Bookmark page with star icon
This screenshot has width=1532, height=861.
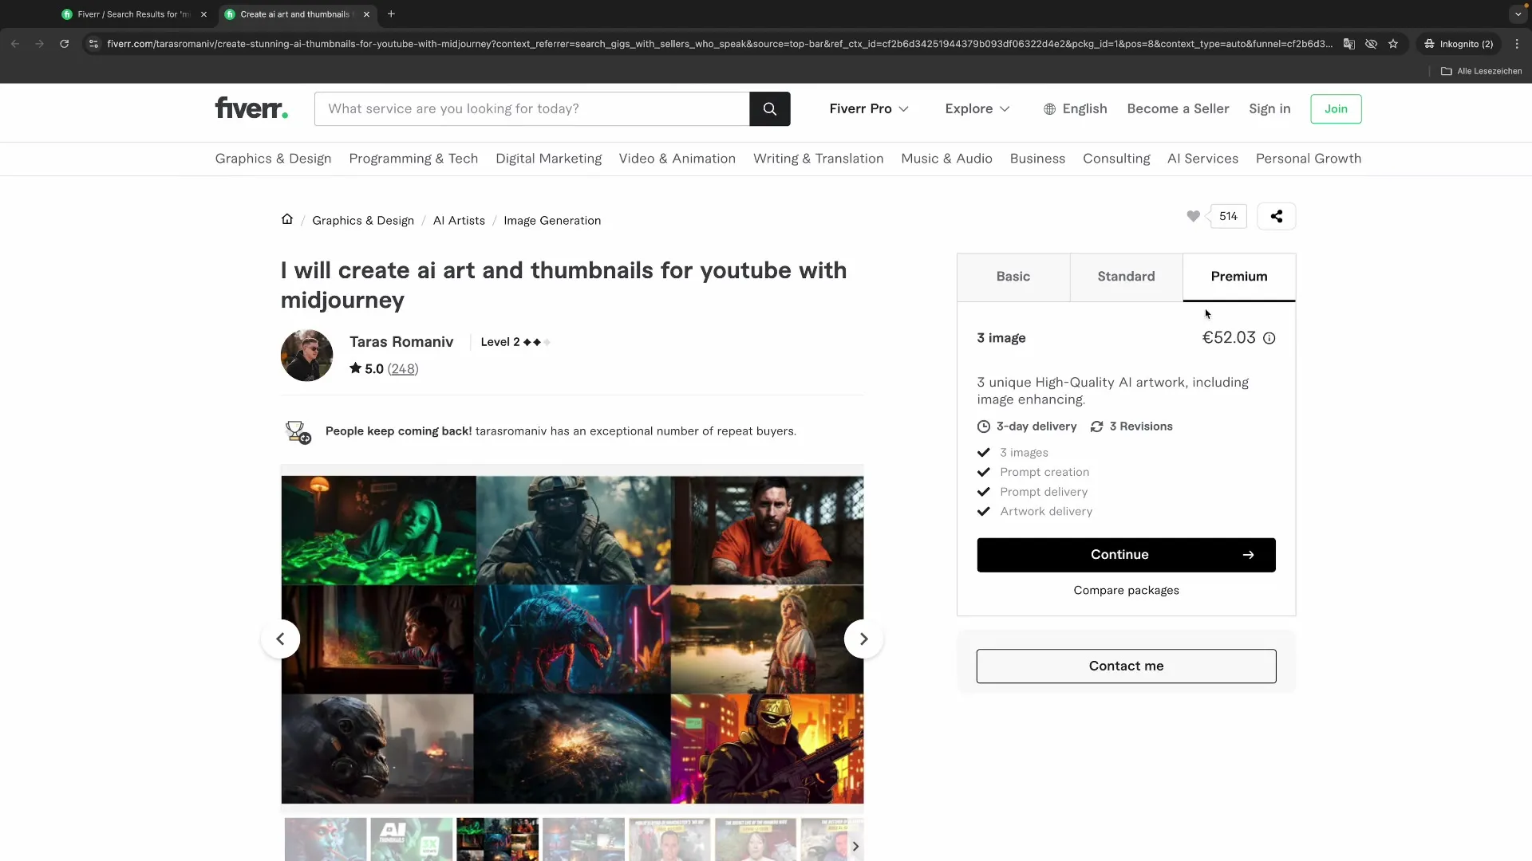click(x=1393, y=44)
